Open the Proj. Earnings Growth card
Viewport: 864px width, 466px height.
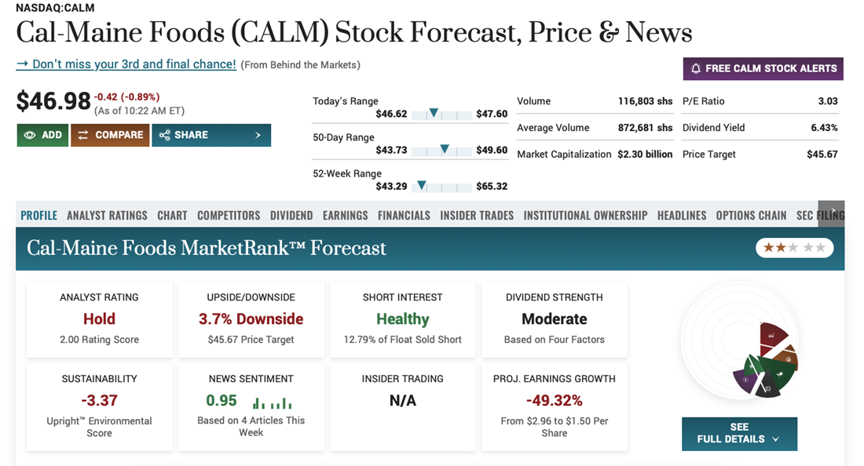point(554,405)
